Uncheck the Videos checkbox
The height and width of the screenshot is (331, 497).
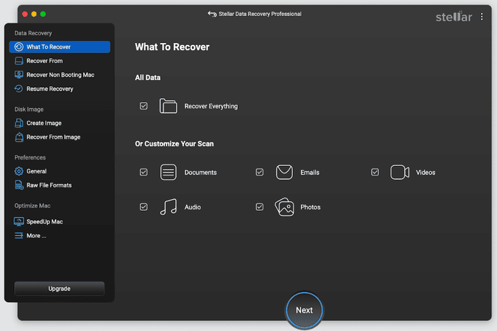pyautogui.click(x=375, y=172)
